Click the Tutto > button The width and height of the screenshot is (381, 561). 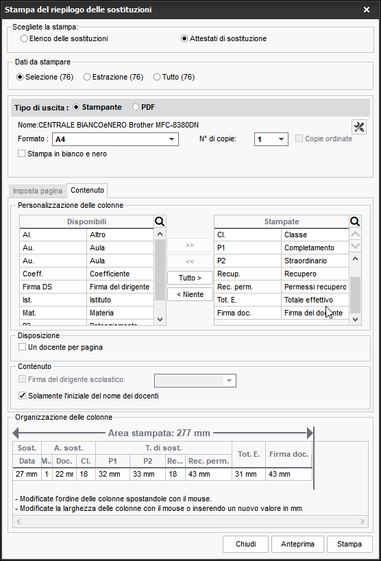pos(190,278)
